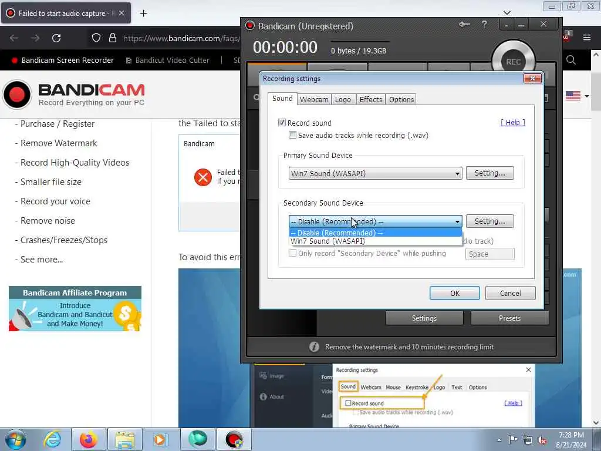Open the Help link in Sound tab

pyautogui.click(x=513, y=122)
